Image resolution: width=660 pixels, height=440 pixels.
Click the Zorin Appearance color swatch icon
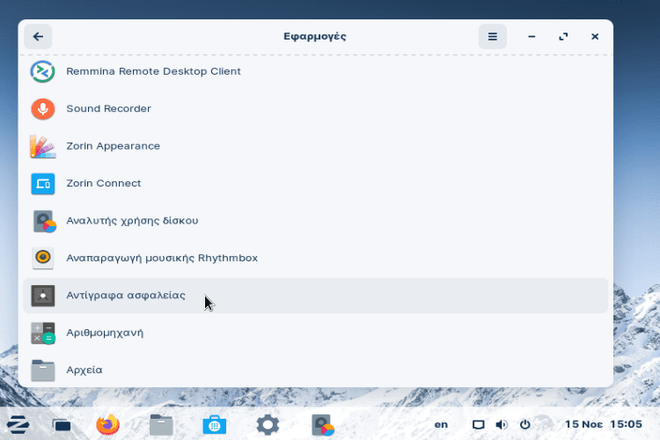point(42,146)
